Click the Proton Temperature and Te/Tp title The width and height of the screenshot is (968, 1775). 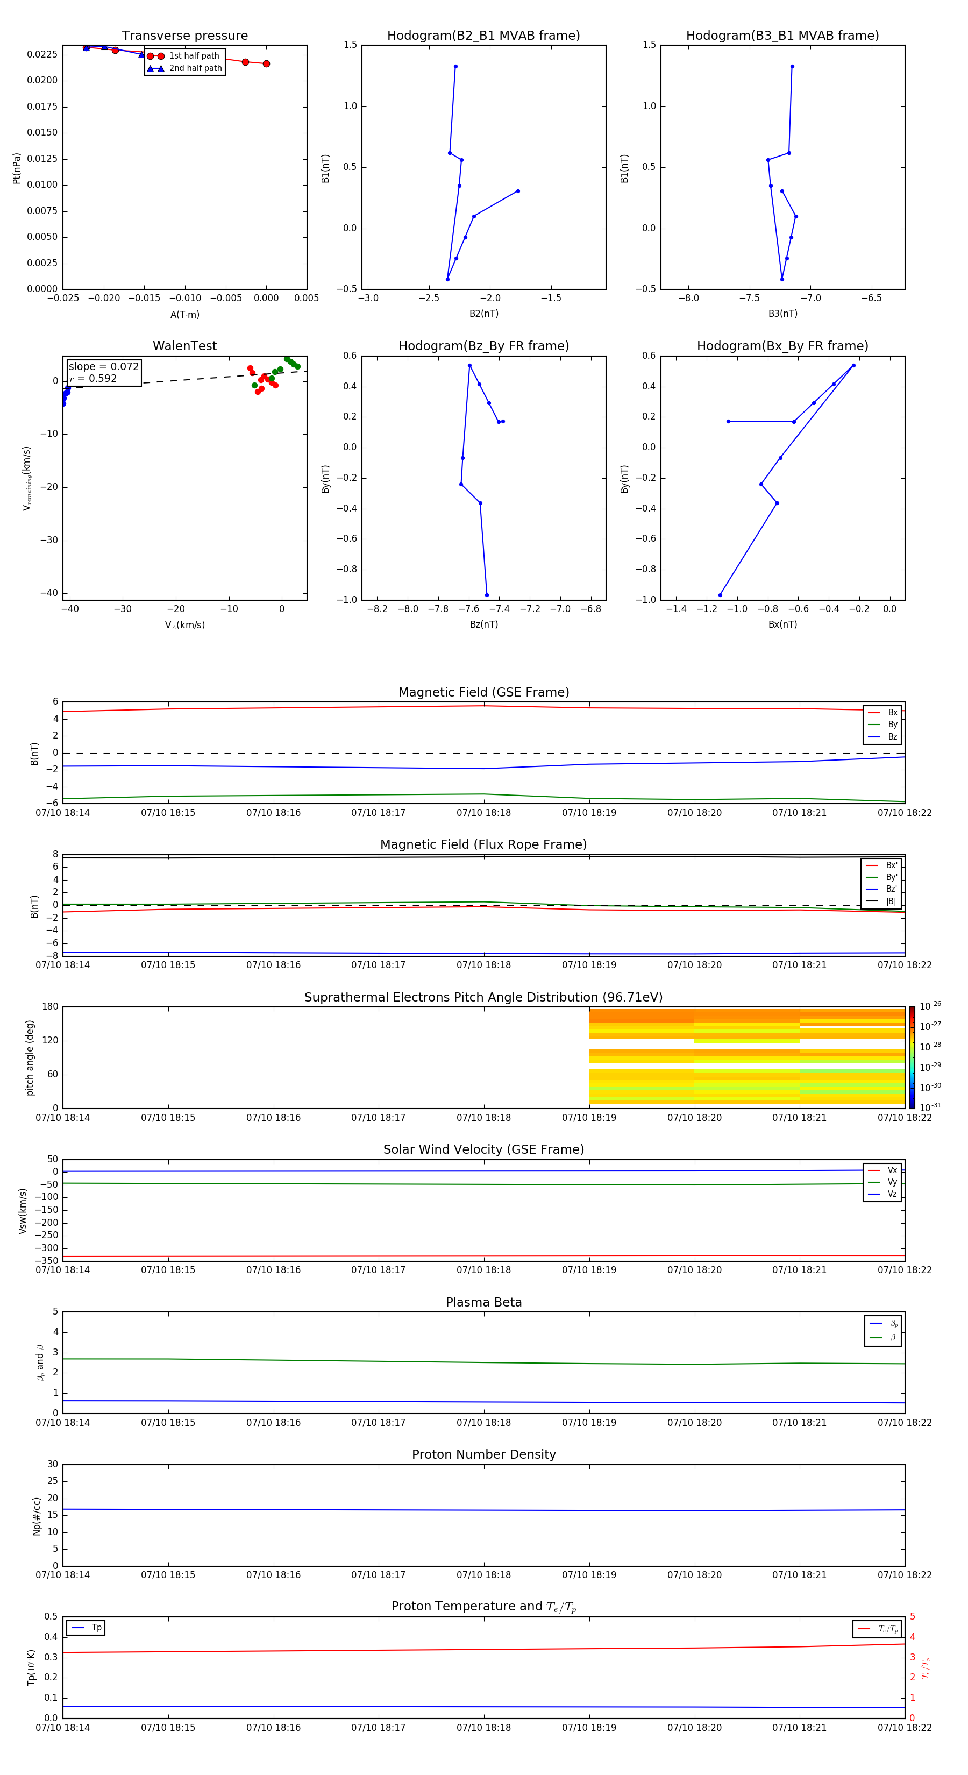click(x=483, y=1607)
